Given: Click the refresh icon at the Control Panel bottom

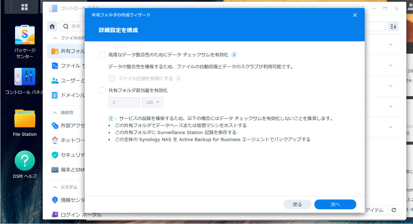Looking at the screenshot, I should [394, 210].
